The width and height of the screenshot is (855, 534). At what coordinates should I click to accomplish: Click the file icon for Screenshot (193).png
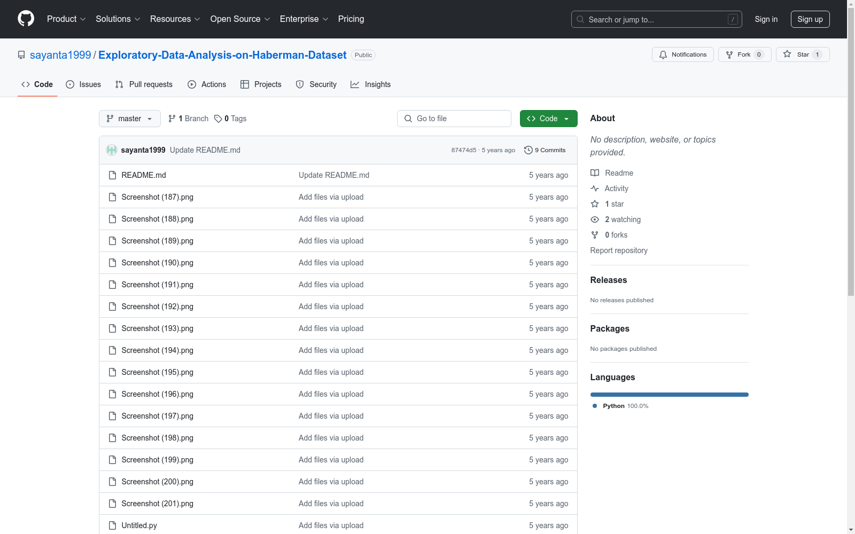[x=112, y=328]
